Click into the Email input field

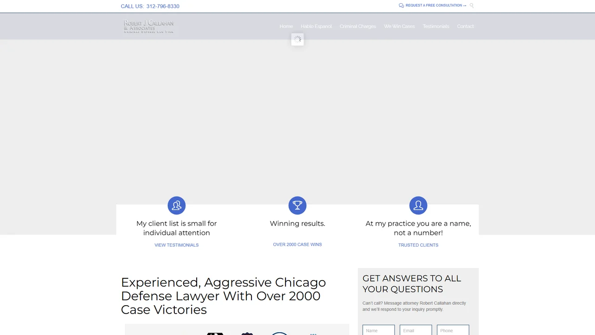(x=416, y=330)
